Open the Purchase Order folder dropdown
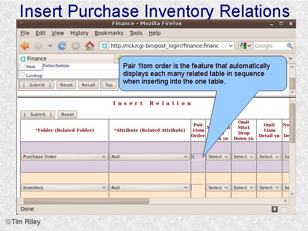Viewport: 308px width, 231px height. [64, 157]
